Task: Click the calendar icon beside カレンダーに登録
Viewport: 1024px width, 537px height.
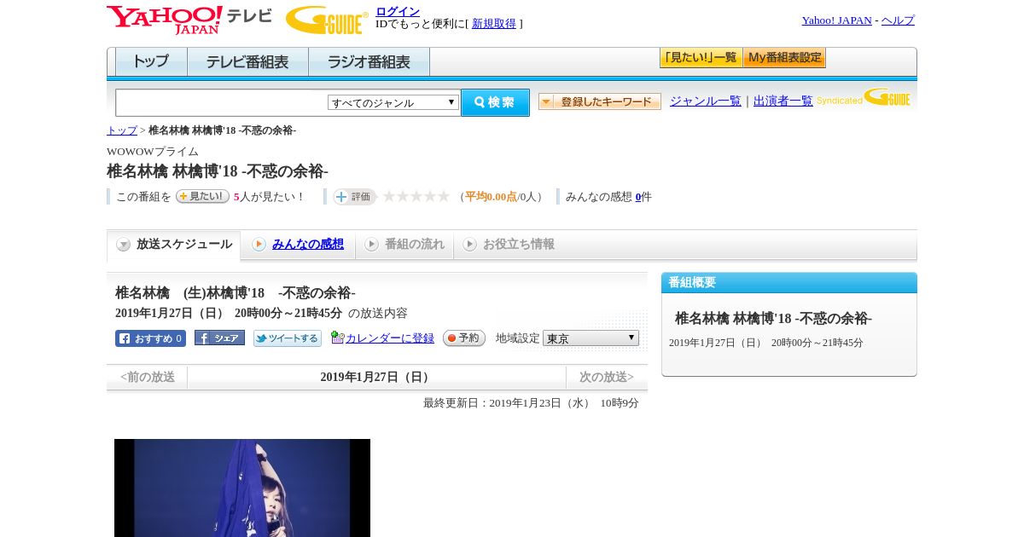Action: [x=337, y=338]
